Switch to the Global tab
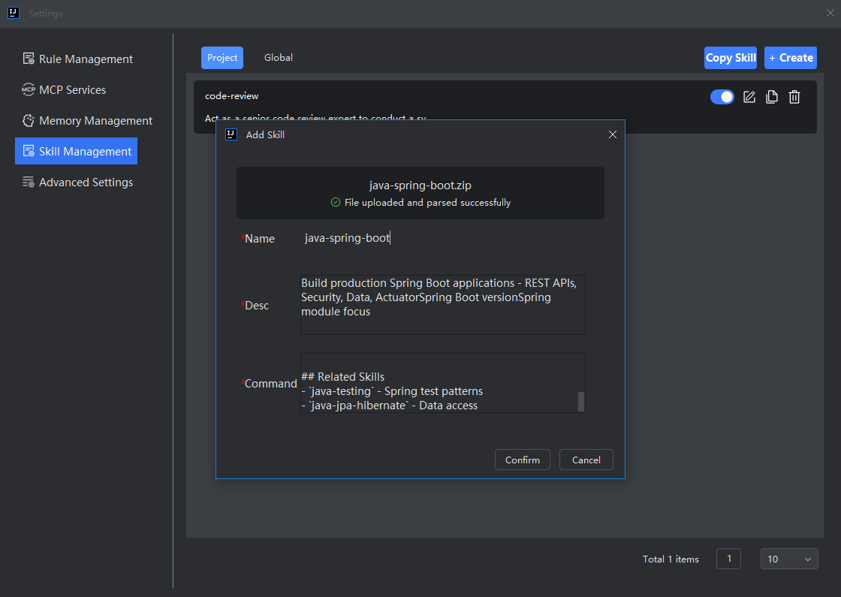Viewport: 841px width, 597px height. click(x=279, y=57)
